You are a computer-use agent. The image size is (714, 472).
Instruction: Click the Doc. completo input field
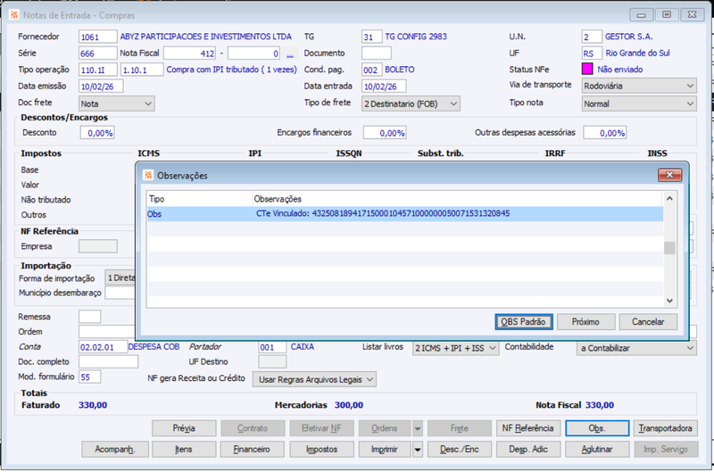pos(108,362)
